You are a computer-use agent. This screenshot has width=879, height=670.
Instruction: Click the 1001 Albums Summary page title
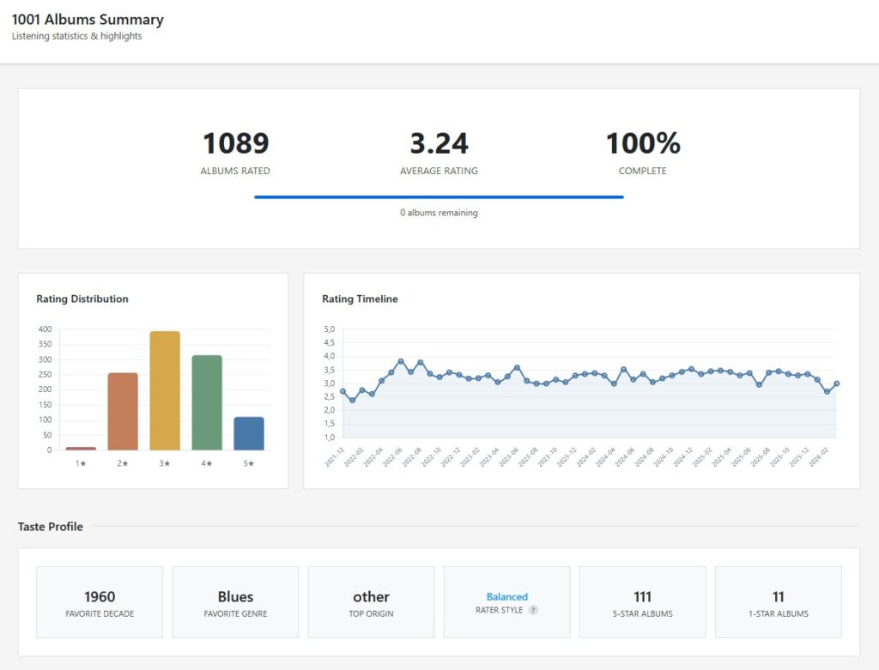click(88, 20)
